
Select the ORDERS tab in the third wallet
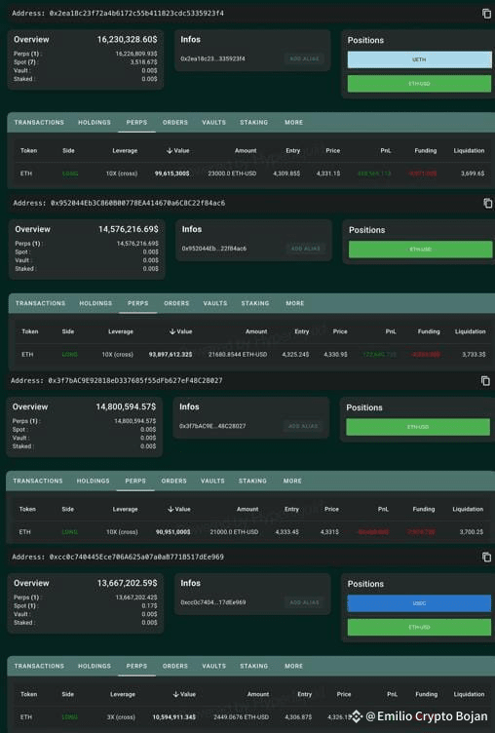click(173, 482)
